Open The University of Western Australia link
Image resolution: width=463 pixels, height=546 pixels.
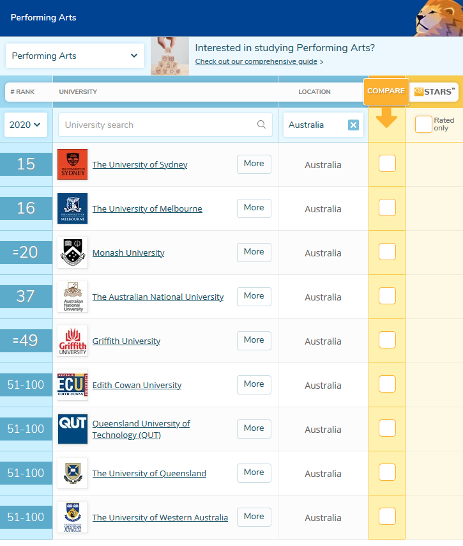(x=160, y=517)
